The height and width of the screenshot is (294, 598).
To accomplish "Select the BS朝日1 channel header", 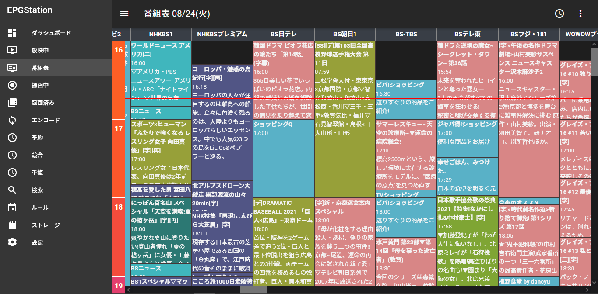I will point(345,34).
